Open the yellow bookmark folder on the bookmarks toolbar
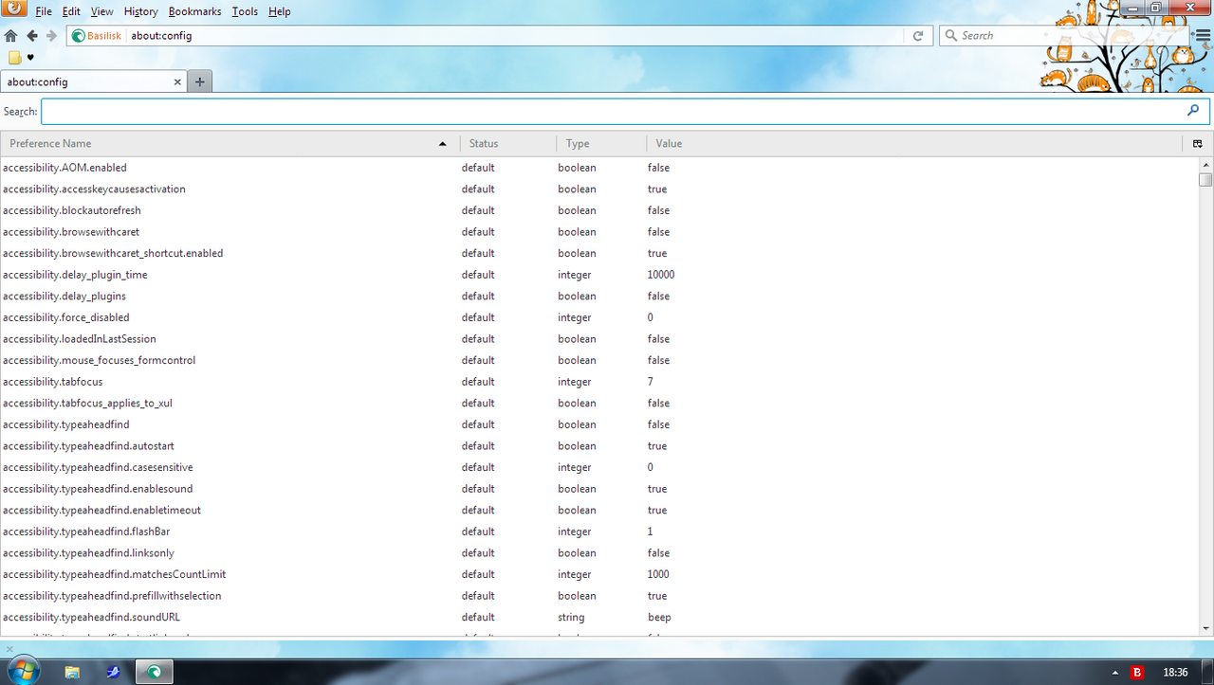 [14, 58]
